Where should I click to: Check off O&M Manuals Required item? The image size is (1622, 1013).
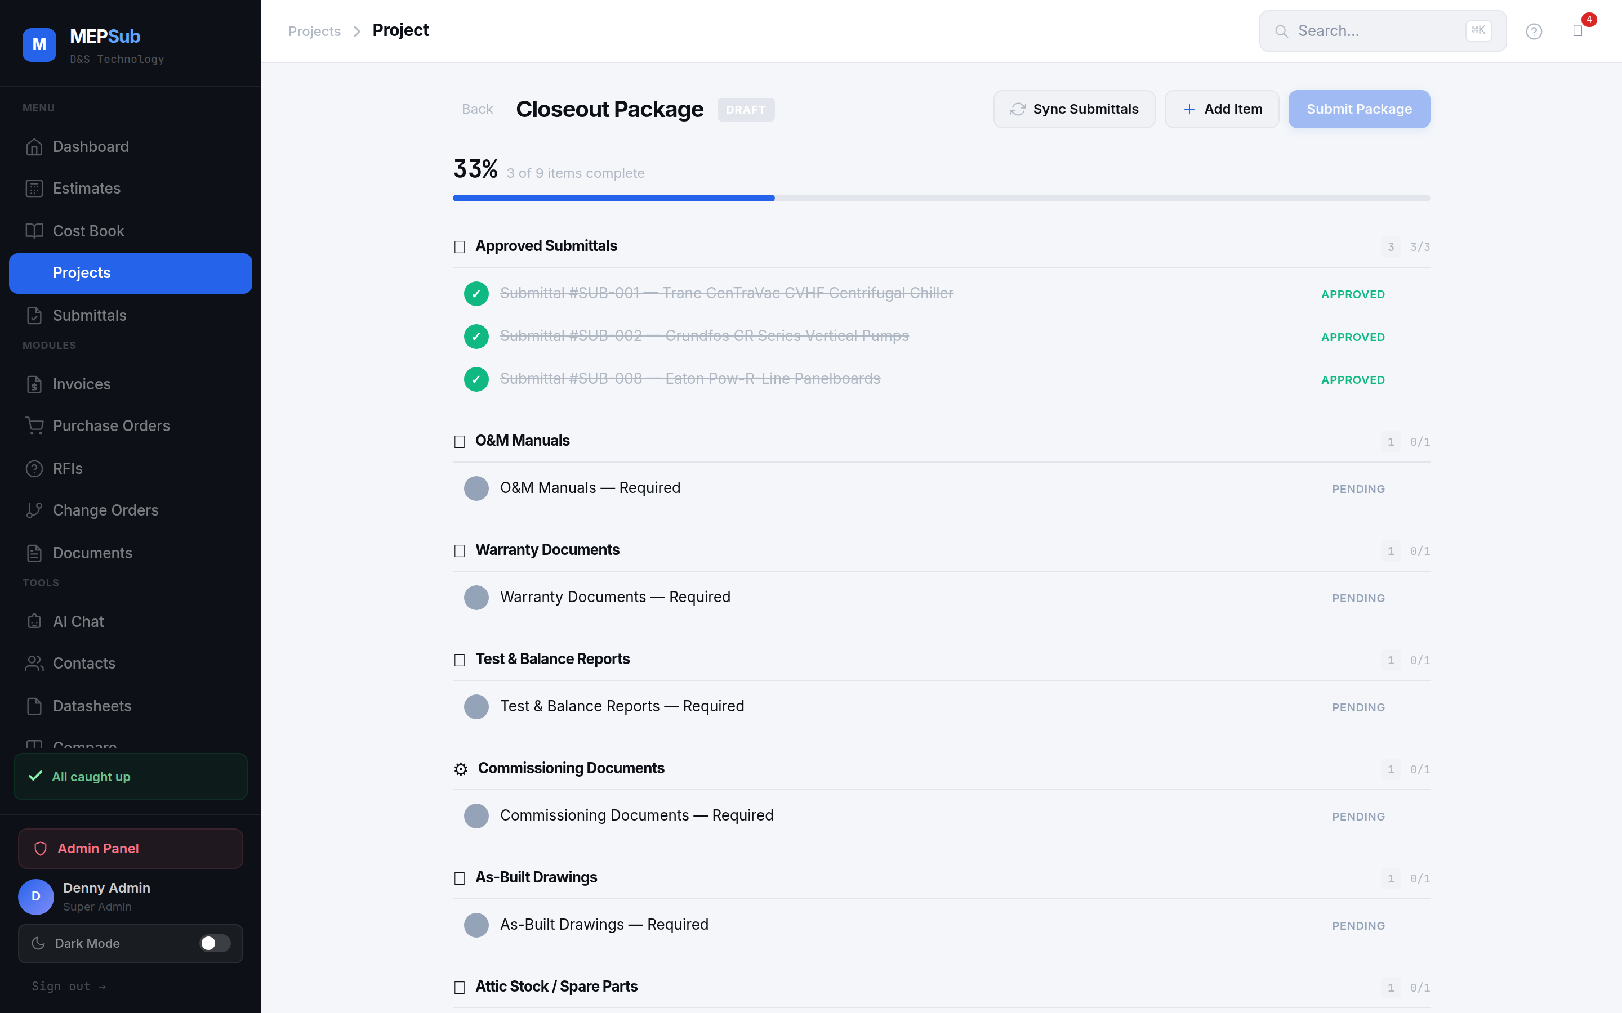[476, 488]
